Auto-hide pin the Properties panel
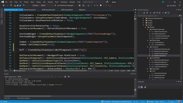This screenshot has height=103, width=183. [x=179, y=82]
